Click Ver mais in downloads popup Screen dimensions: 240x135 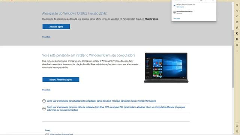click(x=177, y=18)
